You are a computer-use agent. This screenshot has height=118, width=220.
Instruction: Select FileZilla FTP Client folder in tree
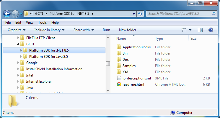tap(40, 38)
